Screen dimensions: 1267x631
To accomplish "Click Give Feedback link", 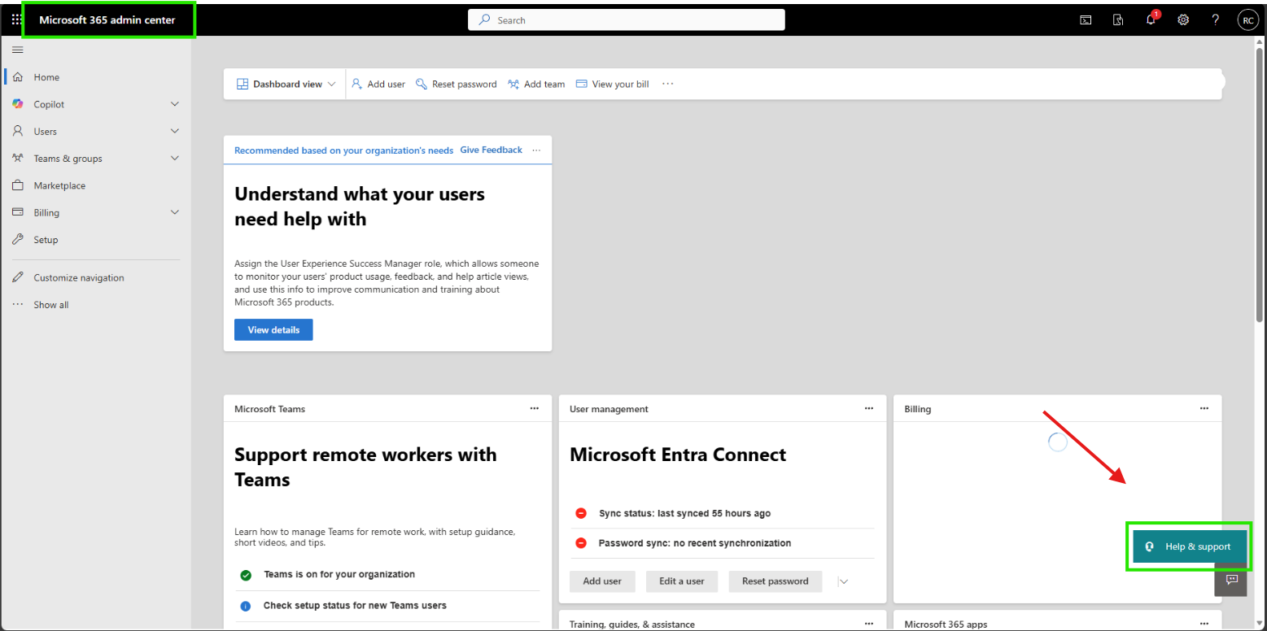I will click(x=492, y=150).
